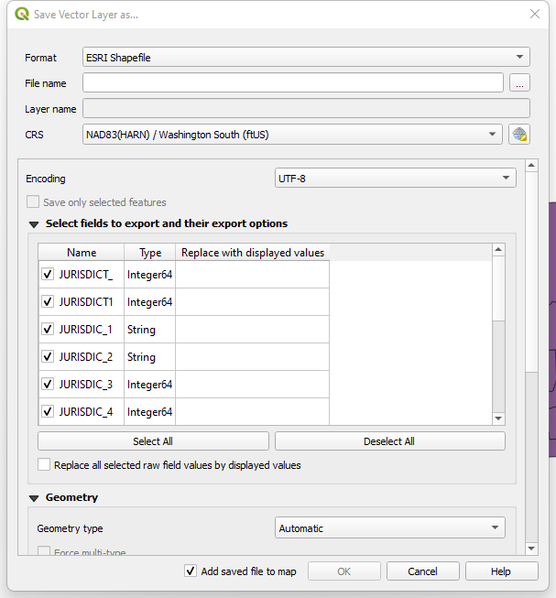This screenshot has height=598, width=556.
Task: Uncheck the JURISDICT_ field checkbox
Action: [x=48, y=274]
